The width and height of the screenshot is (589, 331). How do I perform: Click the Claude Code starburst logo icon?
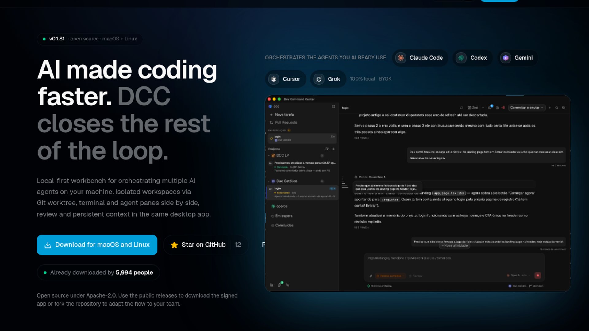[x=401, y=58]
